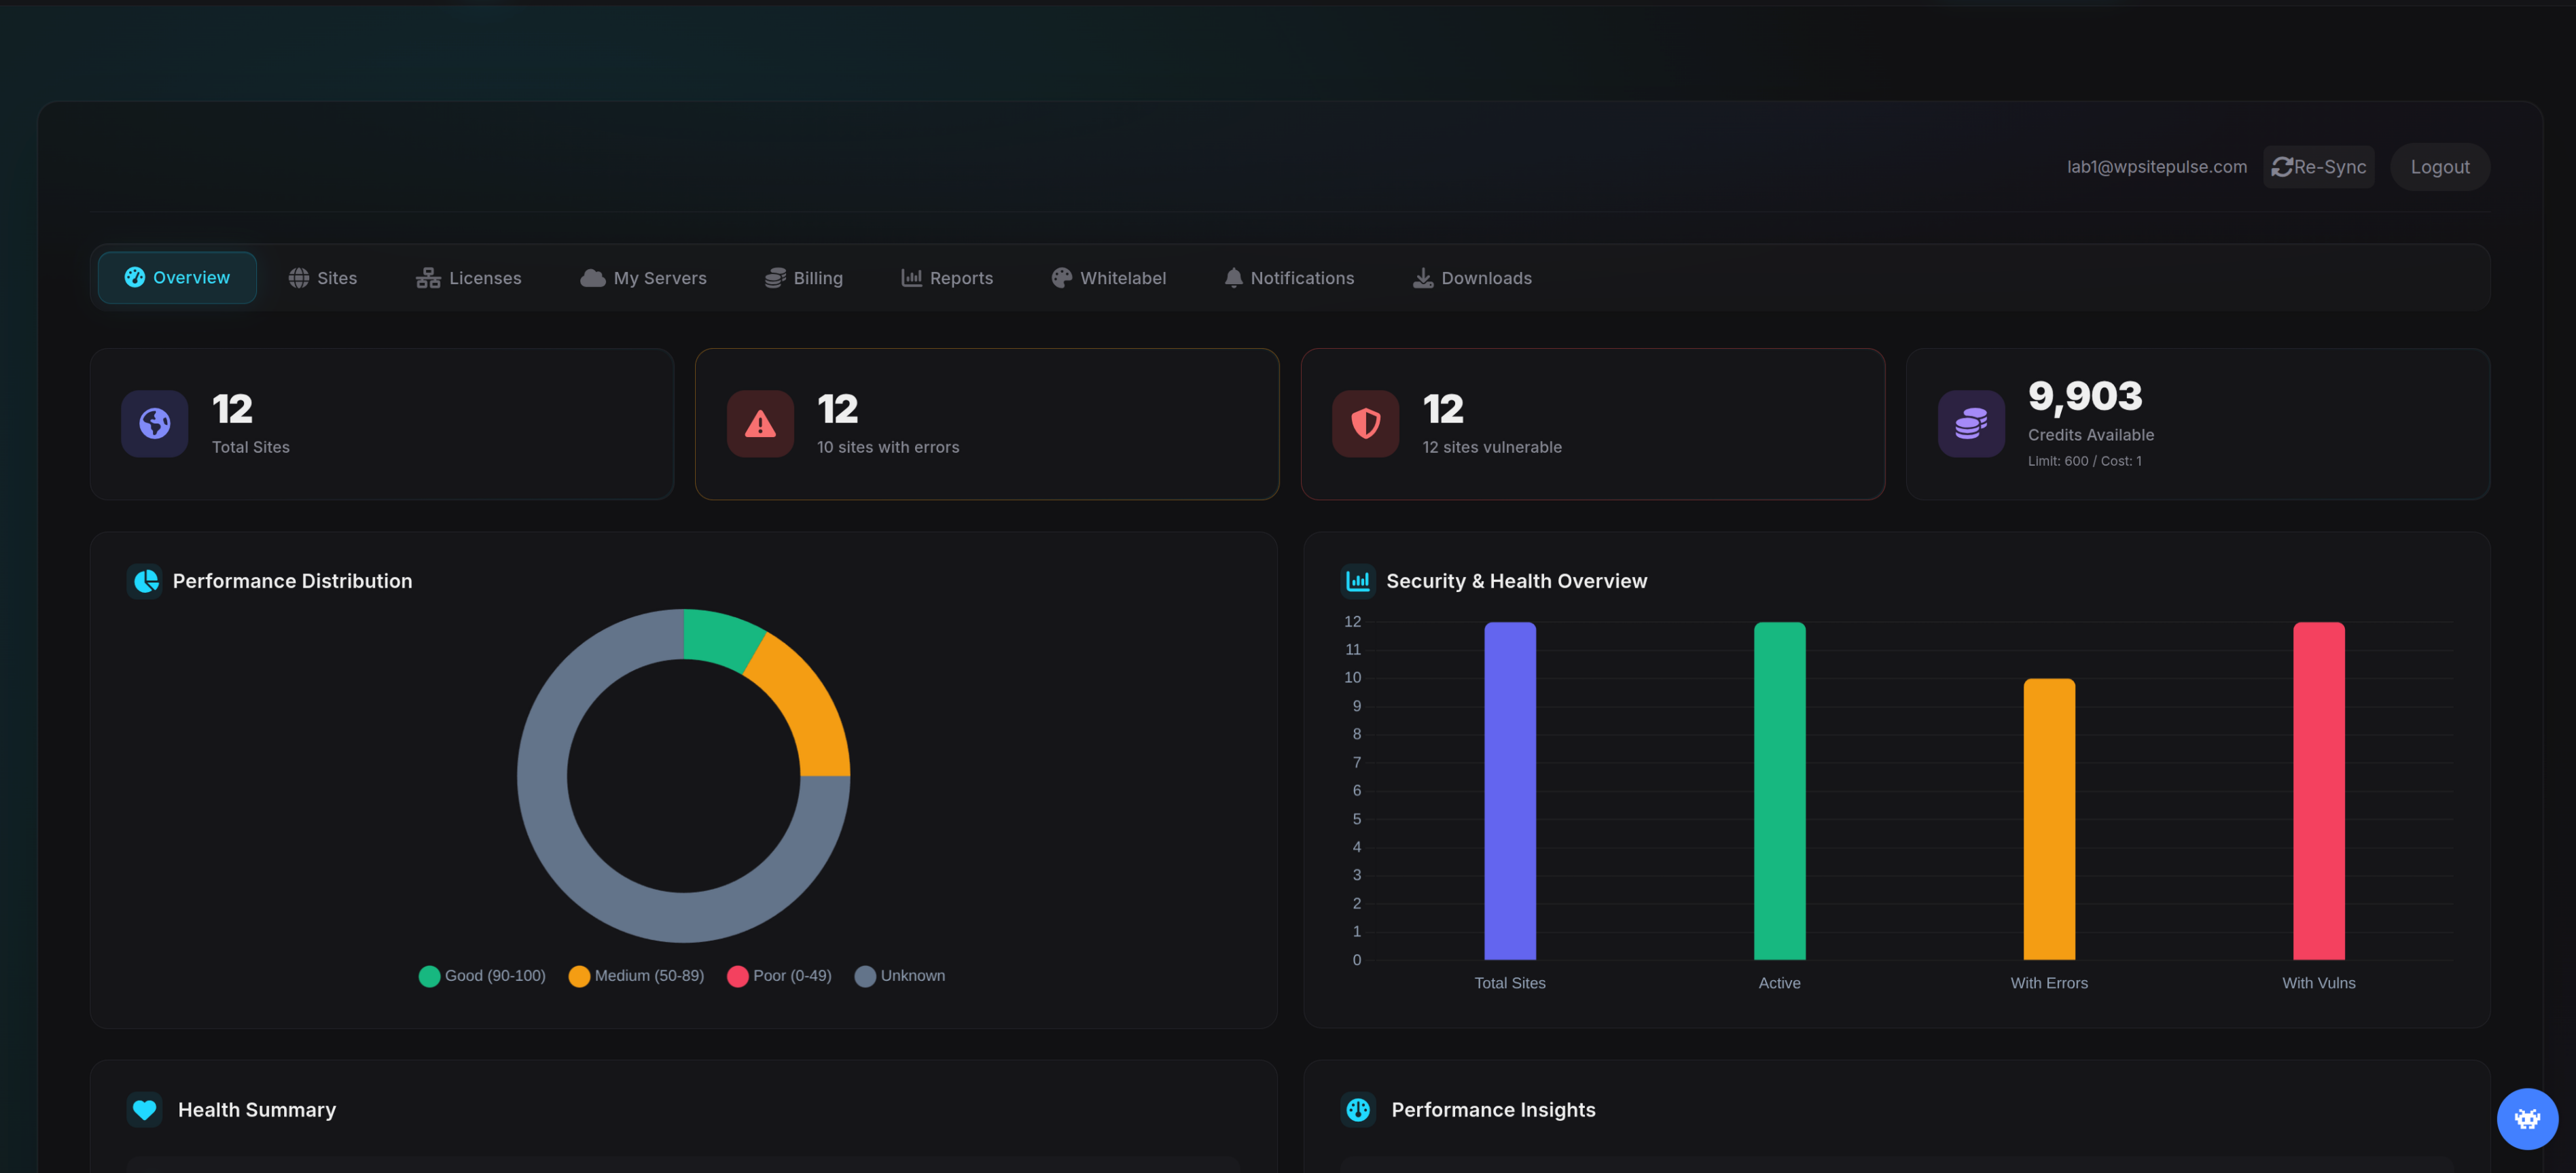Image resolution: width=2576 pixels, height=1173 pixels.
Task: Click the 12 sites vulnerable label
Action: 1491,447
